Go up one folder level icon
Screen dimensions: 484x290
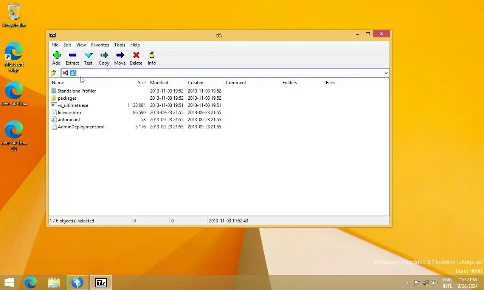click(x=54, y=73)
